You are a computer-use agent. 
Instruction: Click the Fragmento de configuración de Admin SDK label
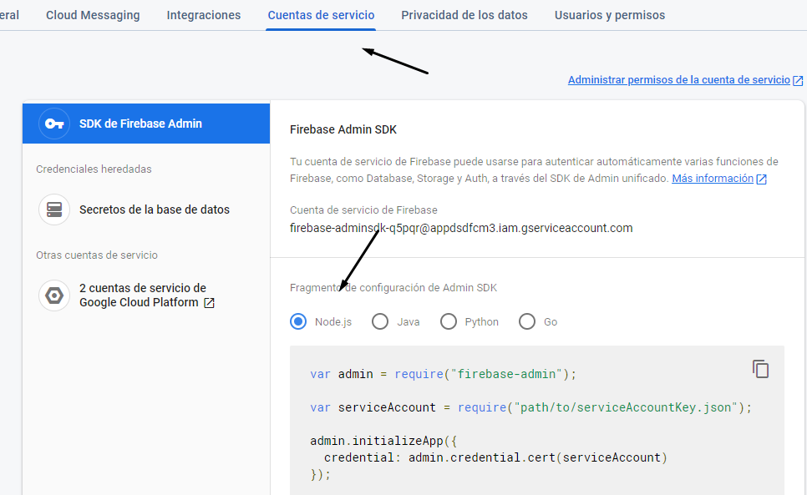[393, 288]
